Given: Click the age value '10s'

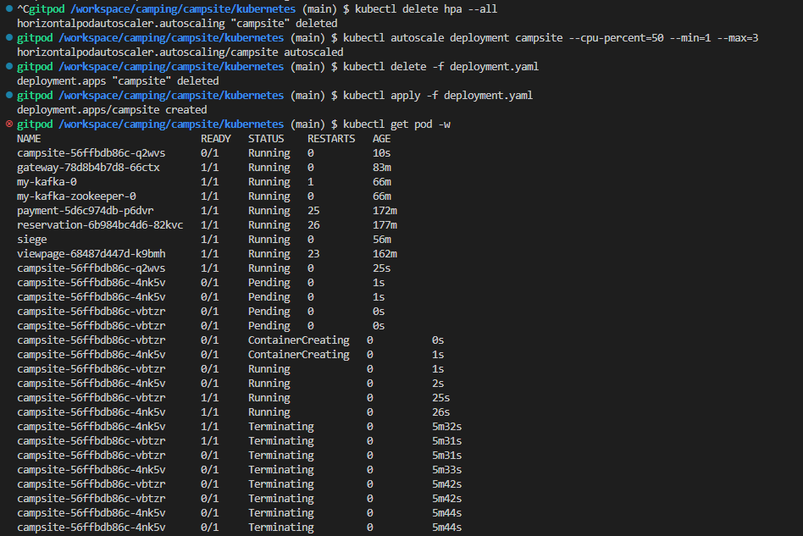Looking at the screenshot, I should point(381,153).
